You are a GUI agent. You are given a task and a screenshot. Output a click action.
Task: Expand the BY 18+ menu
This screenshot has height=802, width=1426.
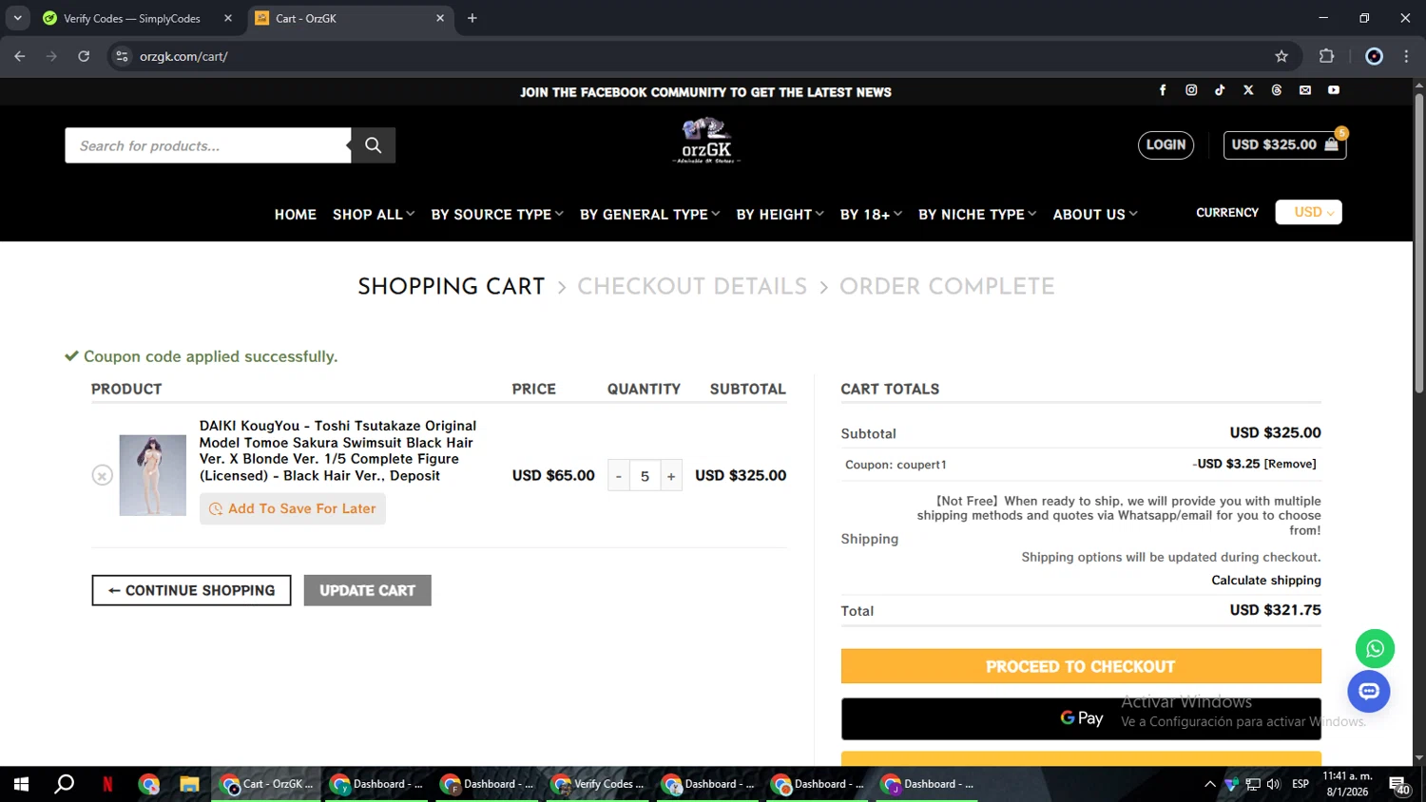tap(871, 215)
